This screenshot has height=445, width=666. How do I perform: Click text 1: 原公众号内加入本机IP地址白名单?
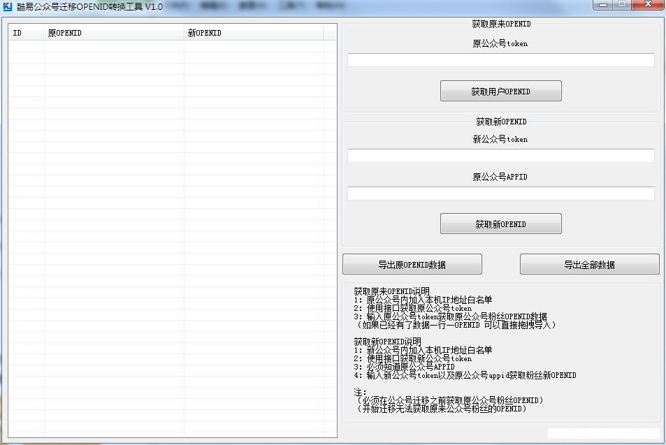pyautogui.click(x=423, y=300)
